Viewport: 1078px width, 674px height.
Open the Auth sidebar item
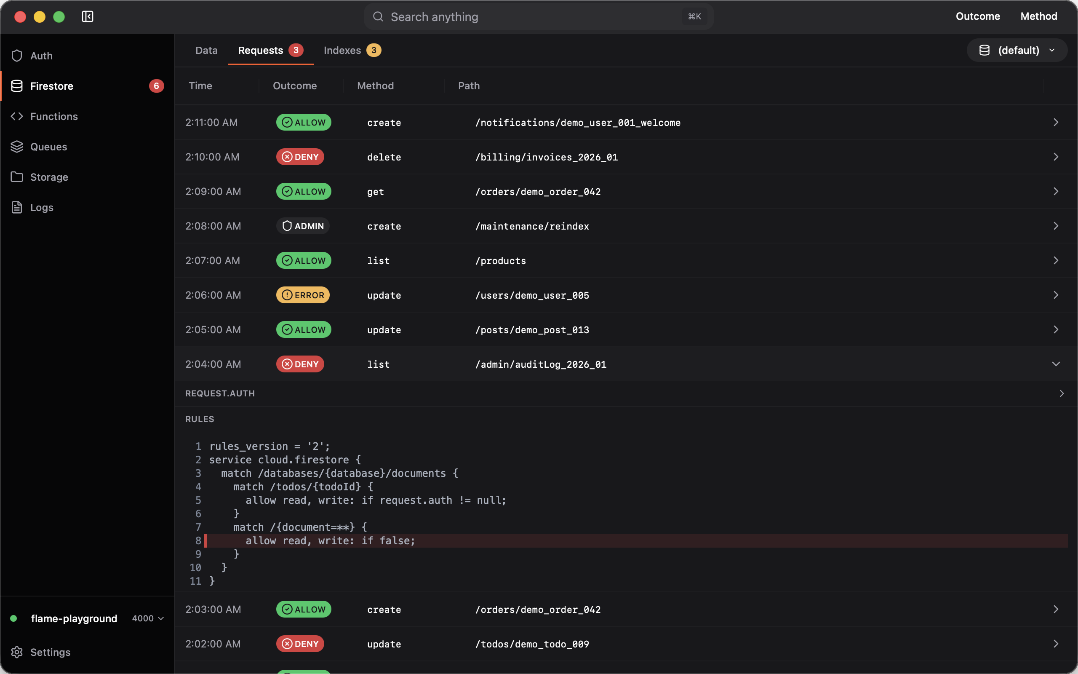pos(87,56)
